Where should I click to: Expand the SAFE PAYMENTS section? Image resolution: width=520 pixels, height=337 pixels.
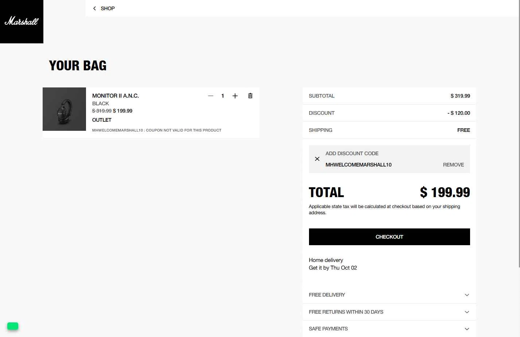coord(389,329)
